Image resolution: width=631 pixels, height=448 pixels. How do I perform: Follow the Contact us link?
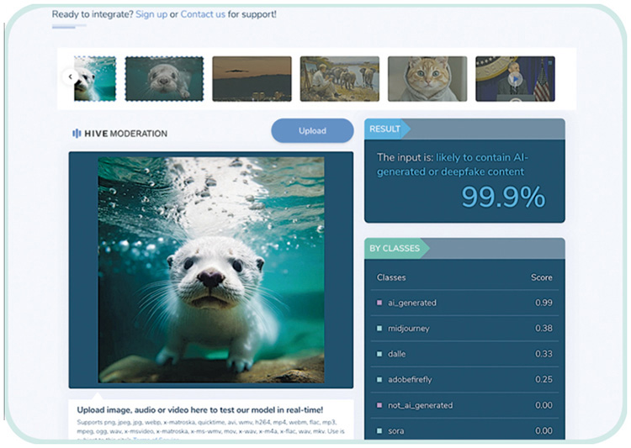pos(203,14)
